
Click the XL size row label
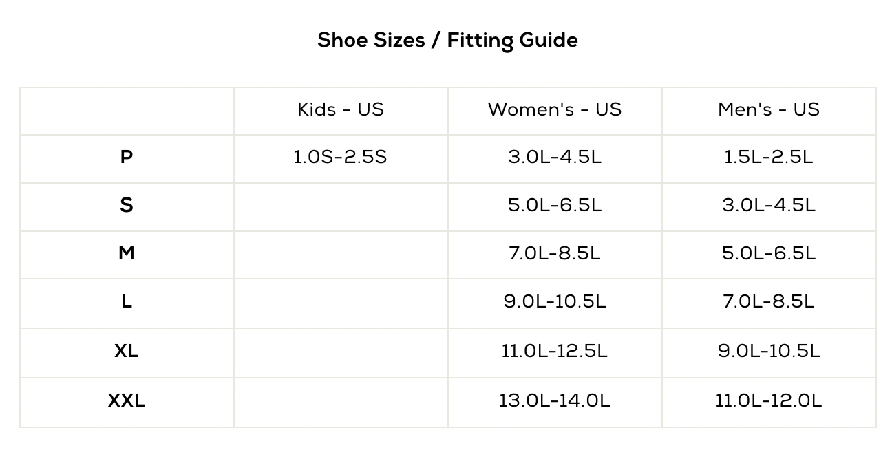pyautogui.click(x=127, y=352)
